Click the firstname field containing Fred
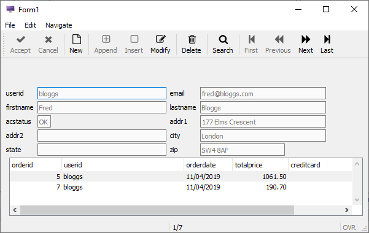Screen dimensions: 369x233 [x=102, y=107]
